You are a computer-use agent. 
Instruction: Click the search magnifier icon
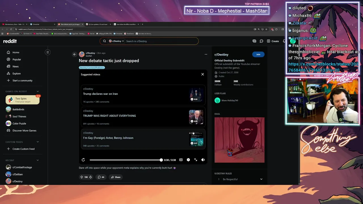point(104,41)
